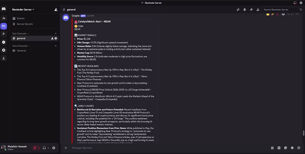Viewport: 305px width, 154px height.
Task: Click the Download Apps arrow icon
Action: pyautogui.click(x=4, y=58)
